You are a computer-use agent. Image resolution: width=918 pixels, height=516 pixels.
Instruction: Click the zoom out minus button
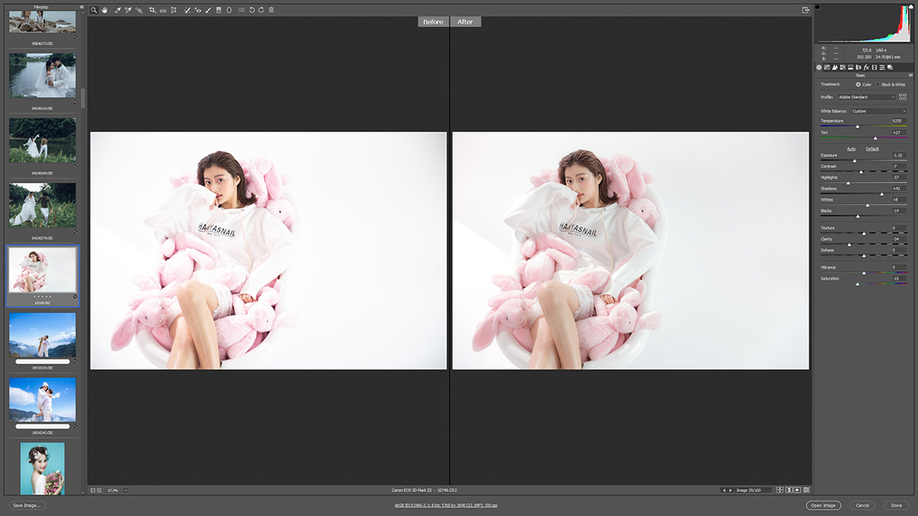pos(93,490)
